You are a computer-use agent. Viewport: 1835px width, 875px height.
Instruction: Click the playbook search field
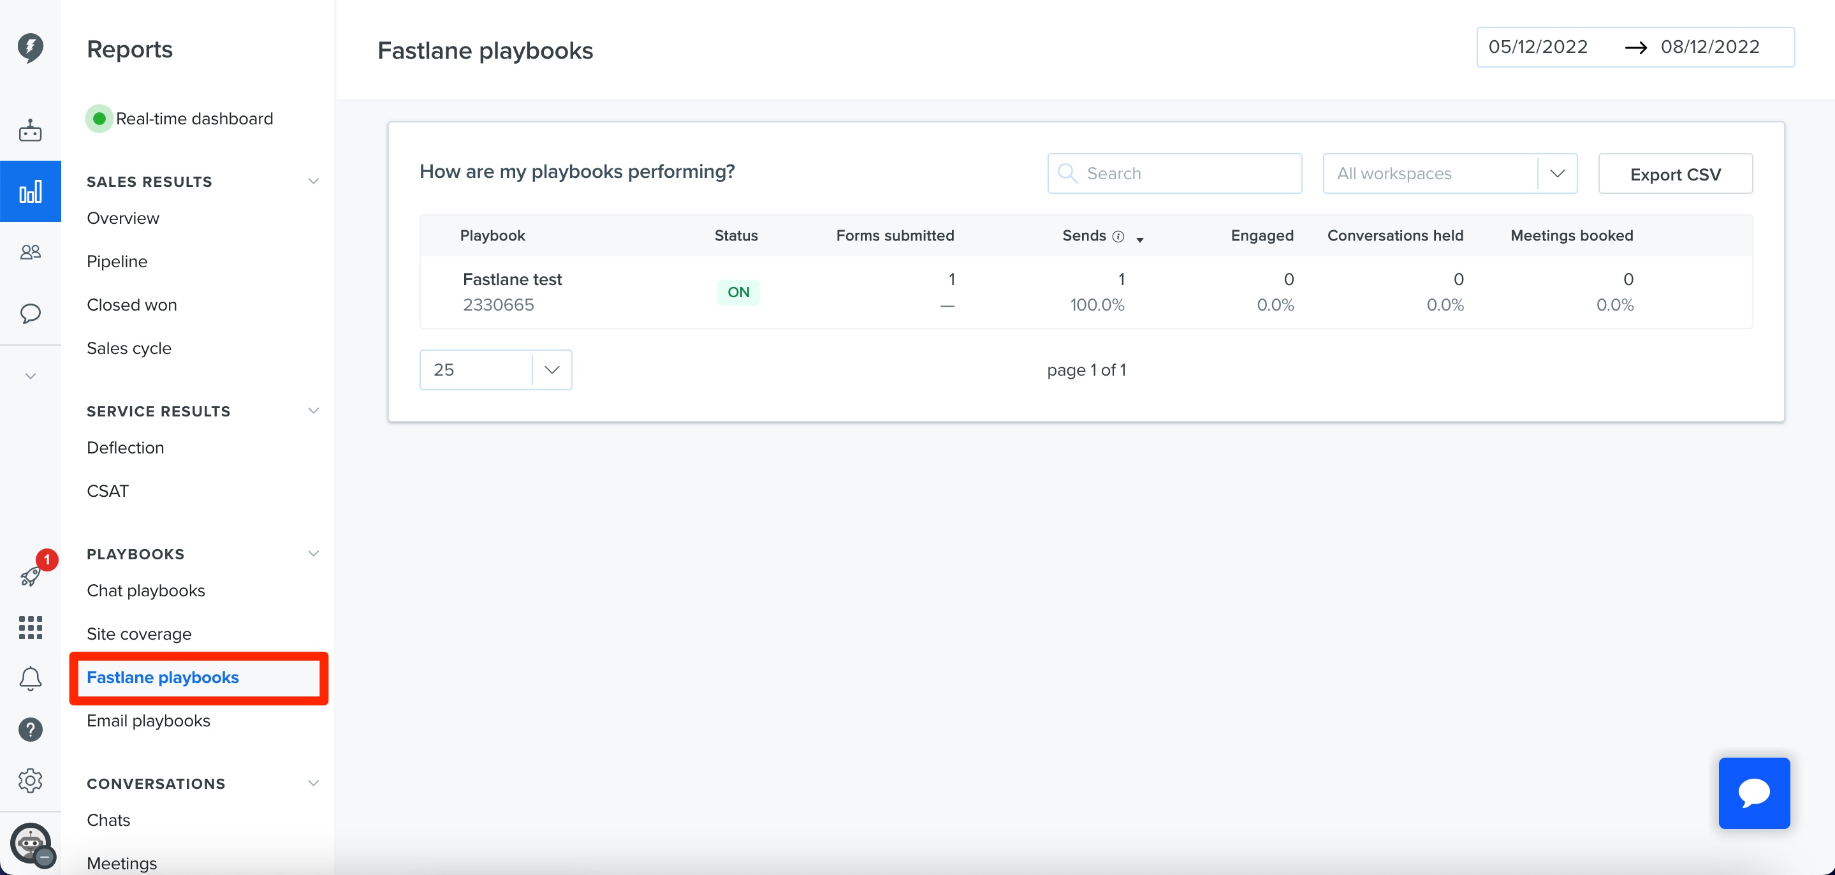coord(1174,173)
